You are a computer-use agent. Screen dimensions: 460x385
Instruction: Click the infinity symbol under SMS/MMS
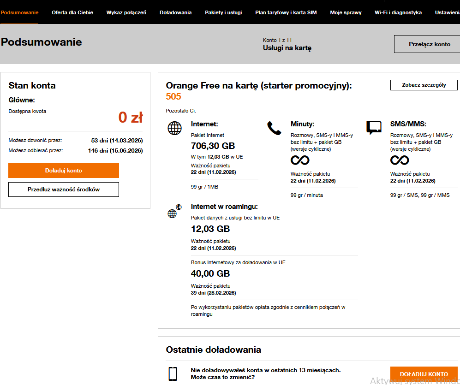[400, 160]
